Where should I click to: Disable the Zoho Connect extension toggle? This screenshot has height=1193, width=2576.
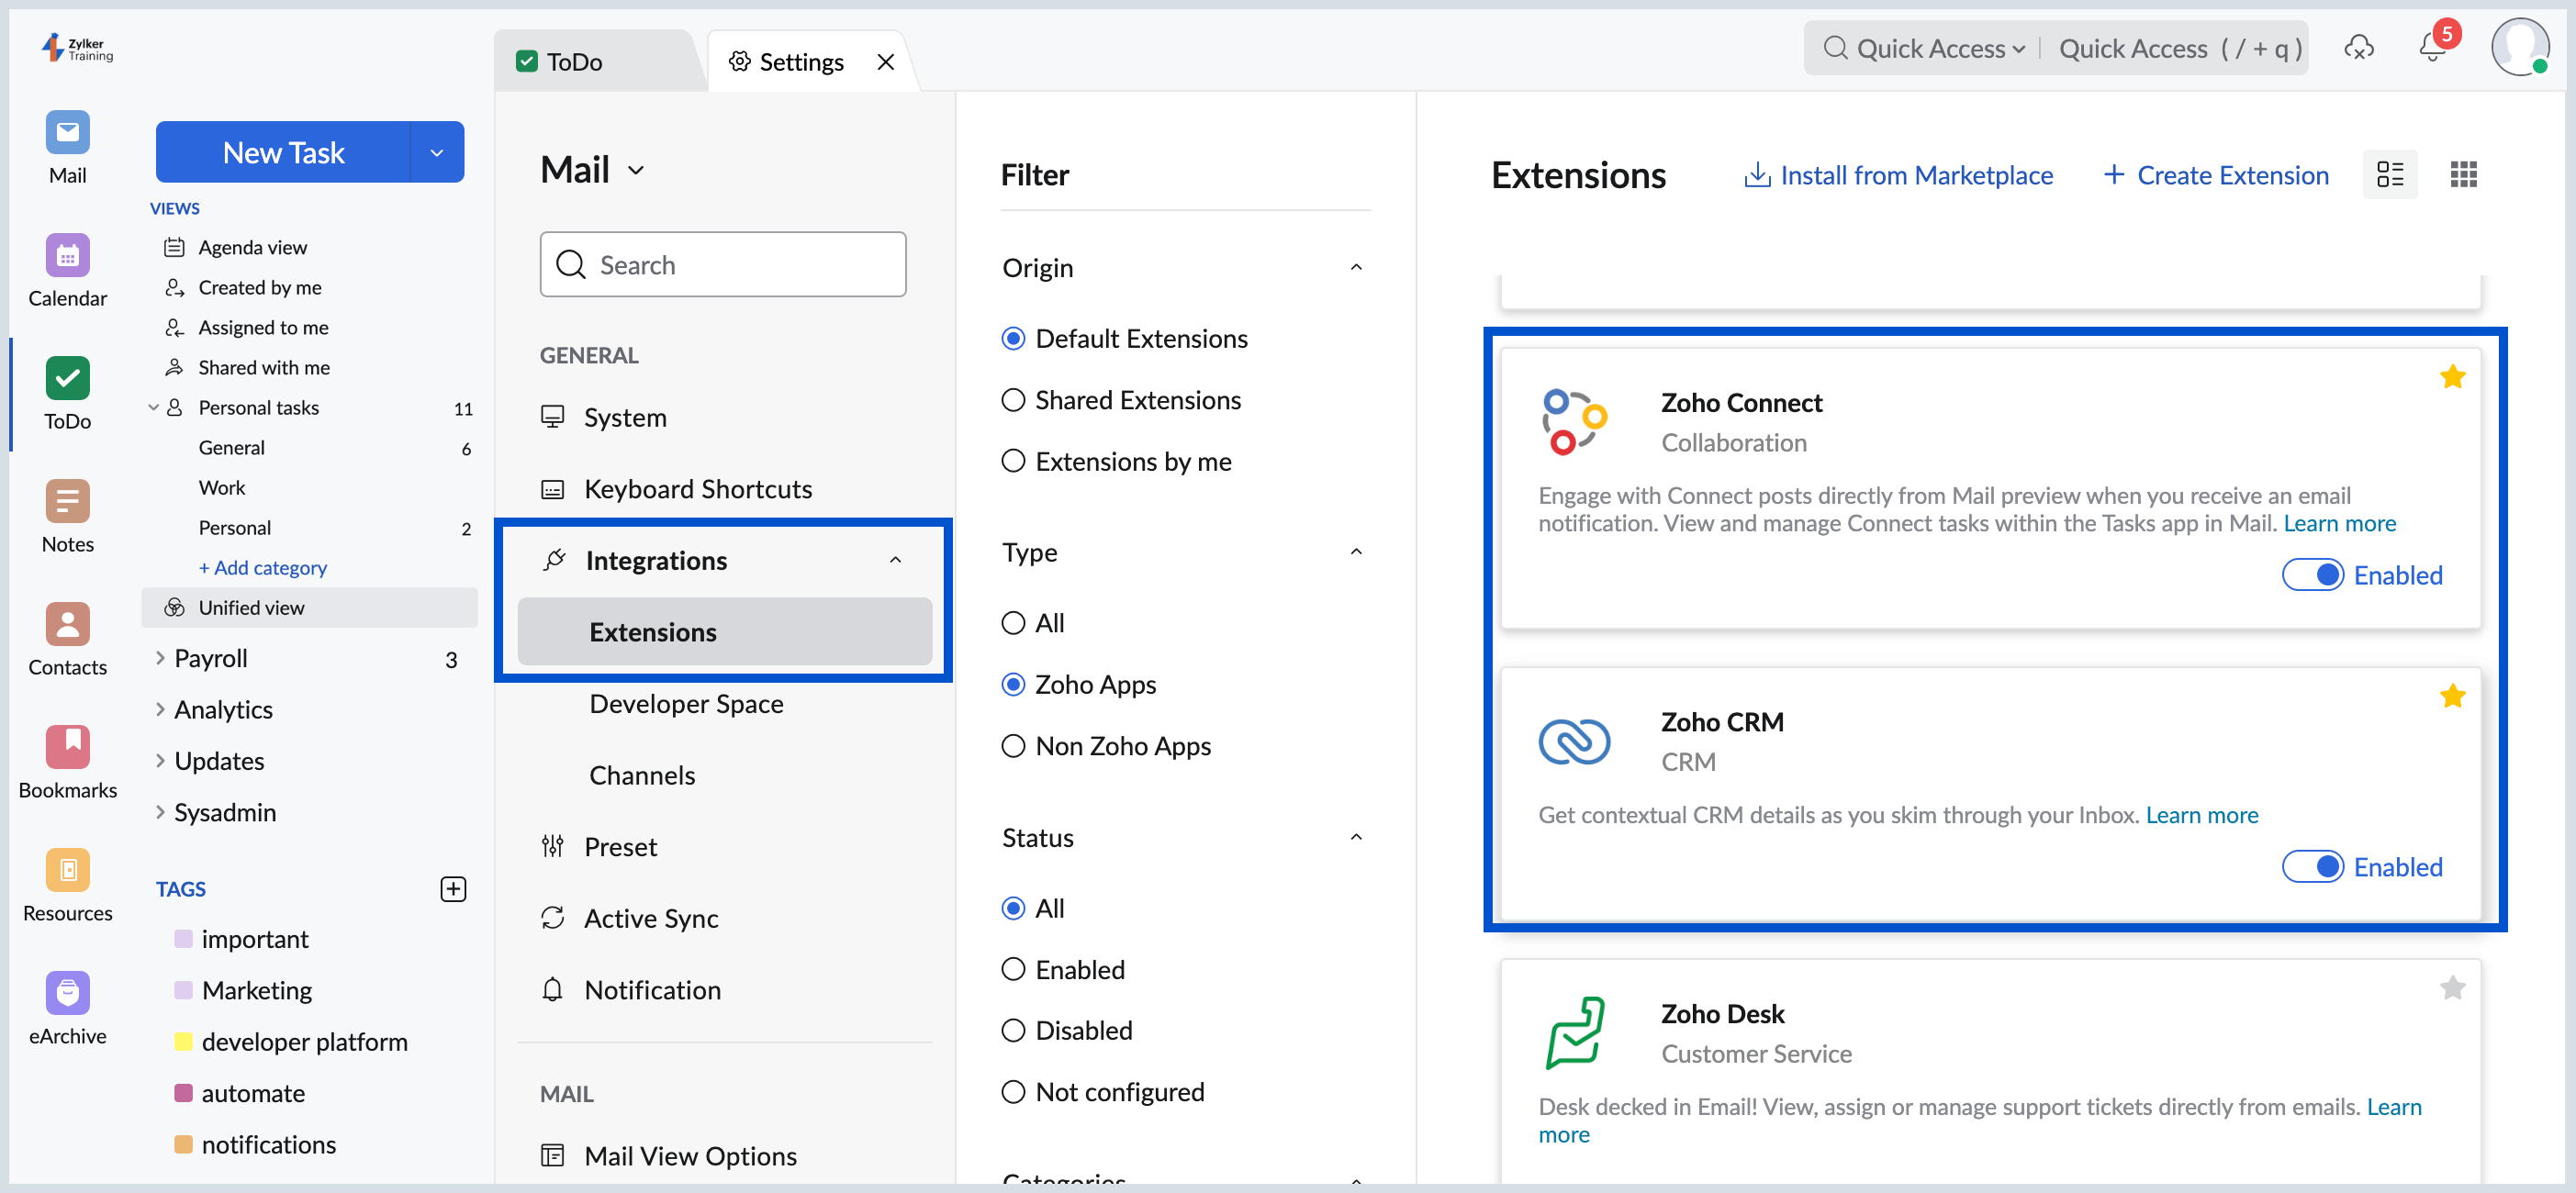[x=2312, y=575]
